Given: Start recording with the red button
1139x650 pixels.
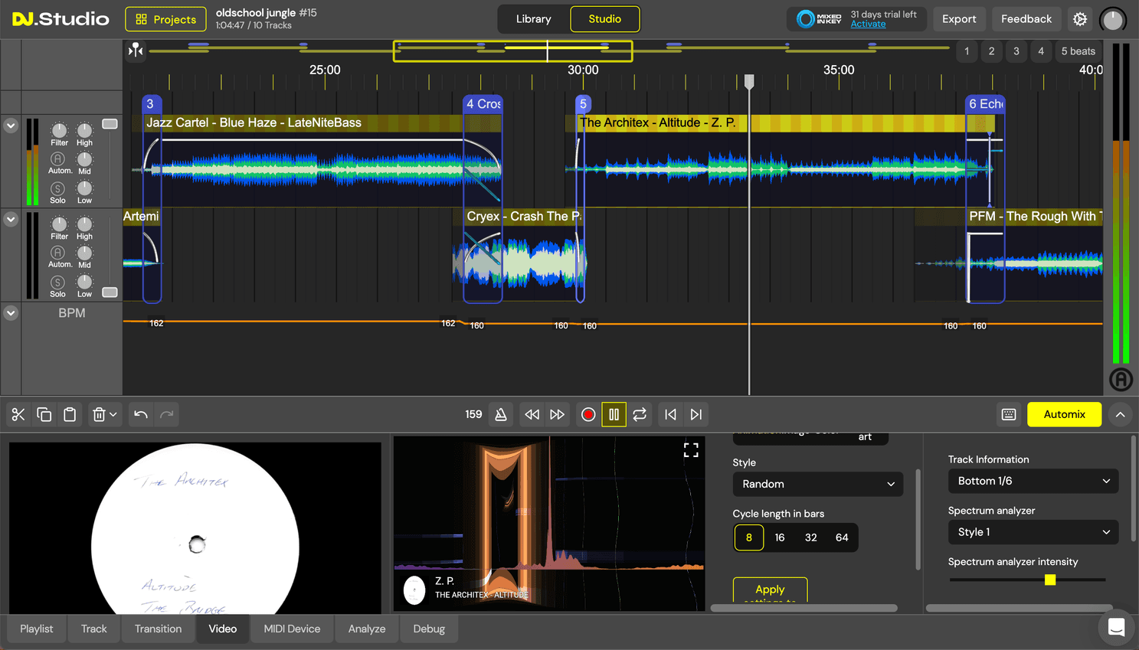Looking at the screenshot, I should coord(588,414).
